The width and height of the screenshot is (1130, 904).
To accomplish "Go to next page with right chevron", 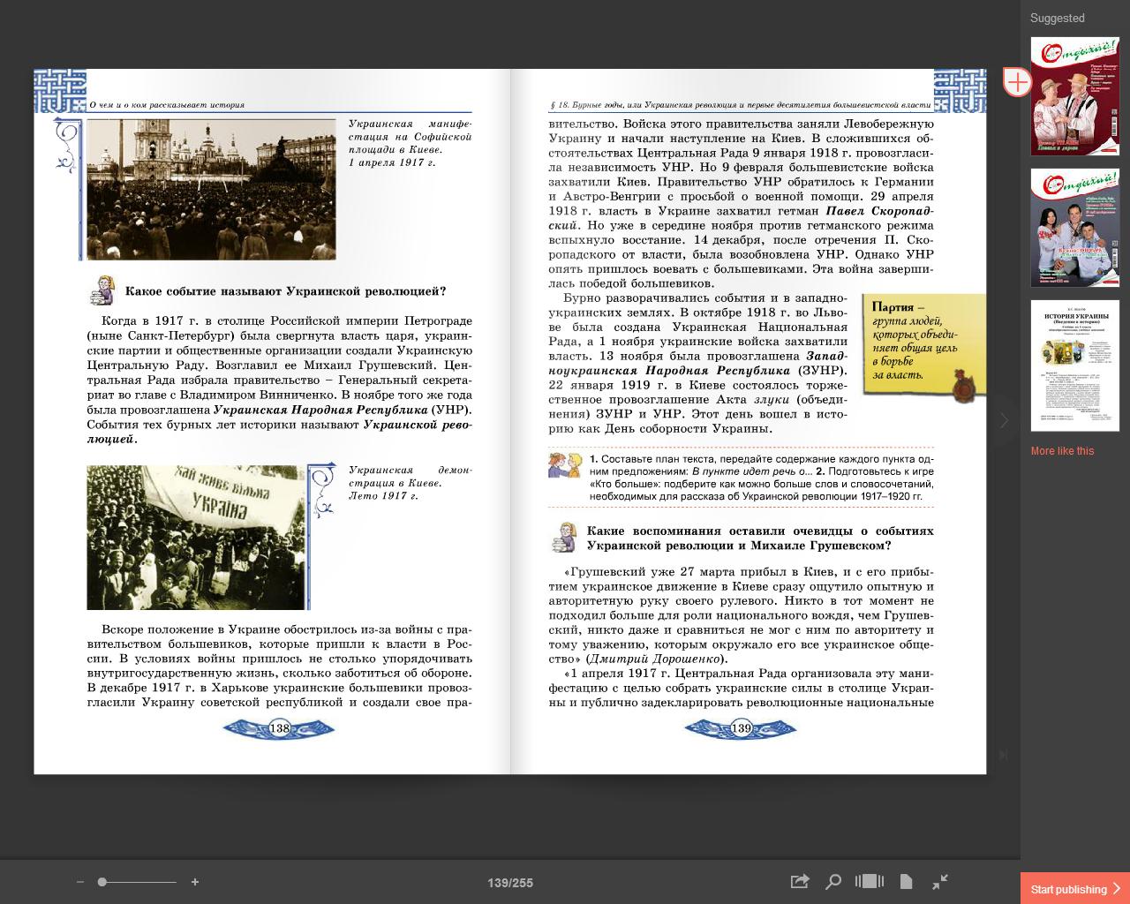I will (1004, 421).
